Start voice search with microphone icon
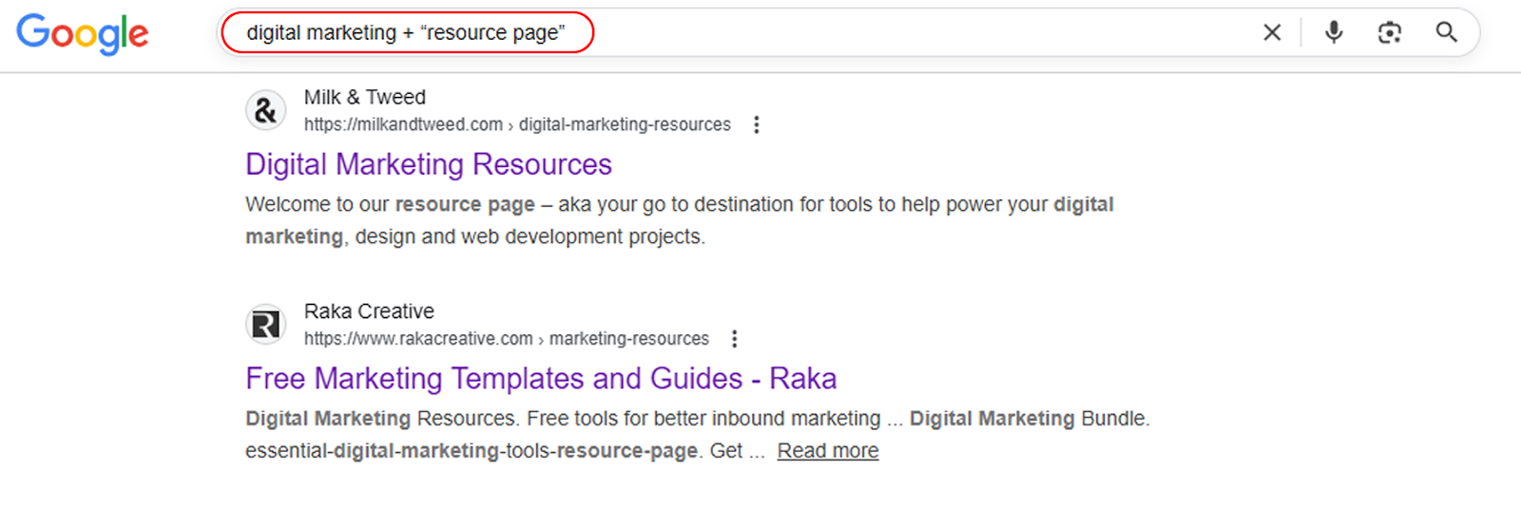This screenshot has width=1521, height=509. [x=1334, y=32]
